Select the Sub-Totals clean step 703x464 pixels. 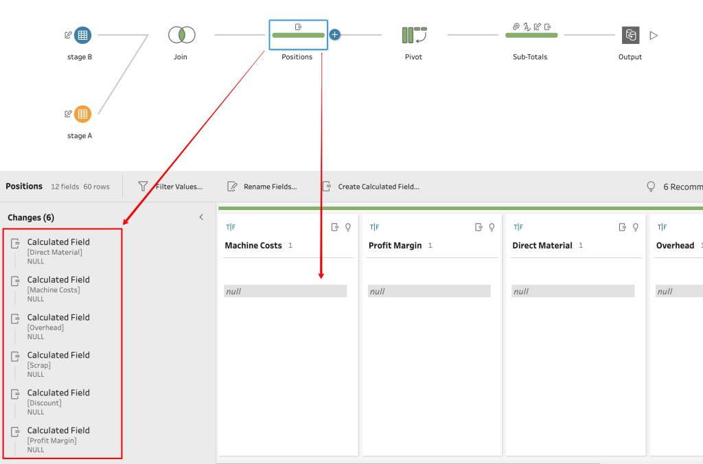click(x=531, y=35)
